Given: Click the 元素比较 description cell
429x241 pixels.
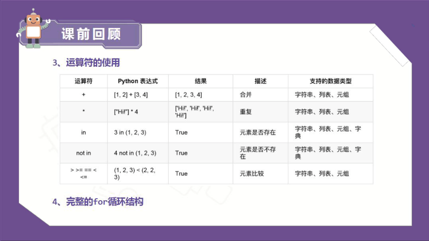Looking at the screenshot, I should pyautogui.click(x=260, y=173).
